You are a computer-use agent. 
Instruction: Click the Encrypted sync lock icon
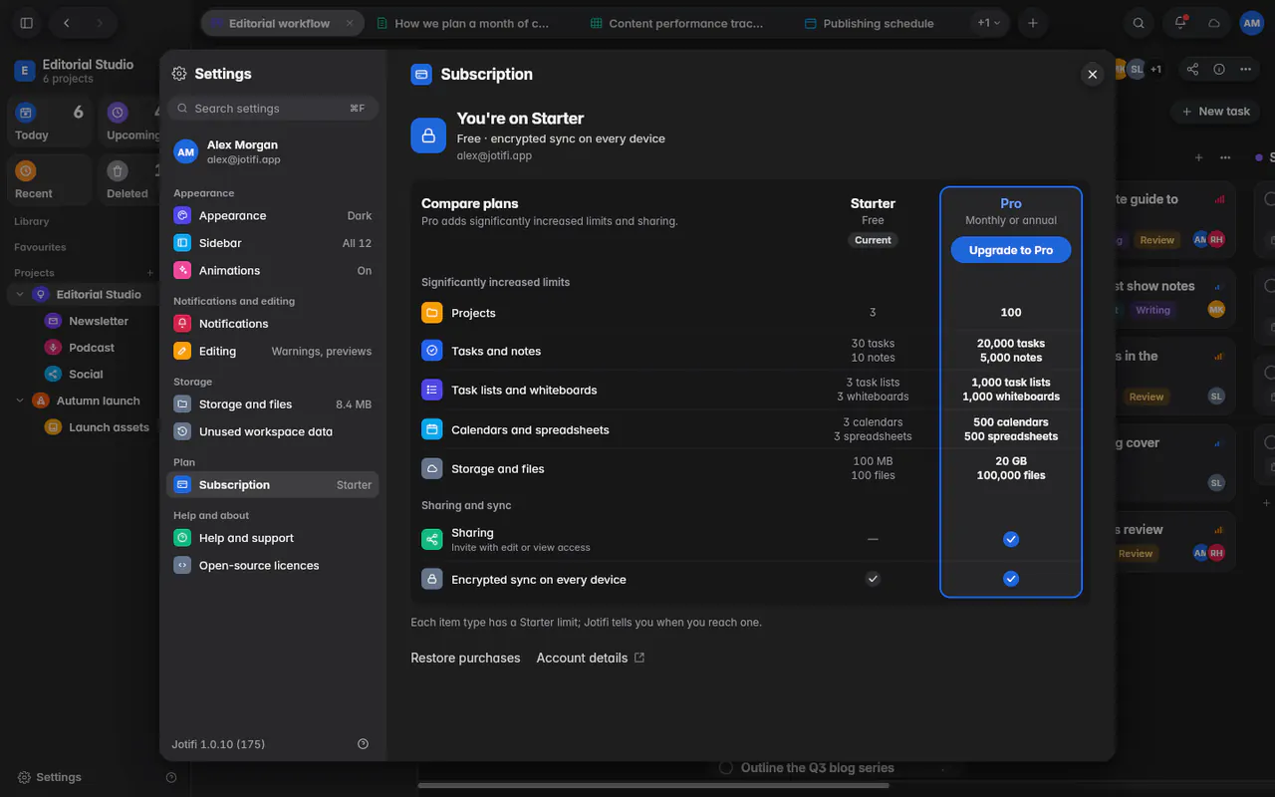tap(431, 579)
